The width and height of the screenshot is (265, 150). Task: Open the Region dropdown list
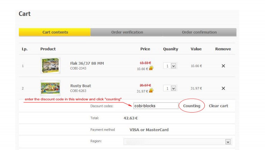[178, 142]
